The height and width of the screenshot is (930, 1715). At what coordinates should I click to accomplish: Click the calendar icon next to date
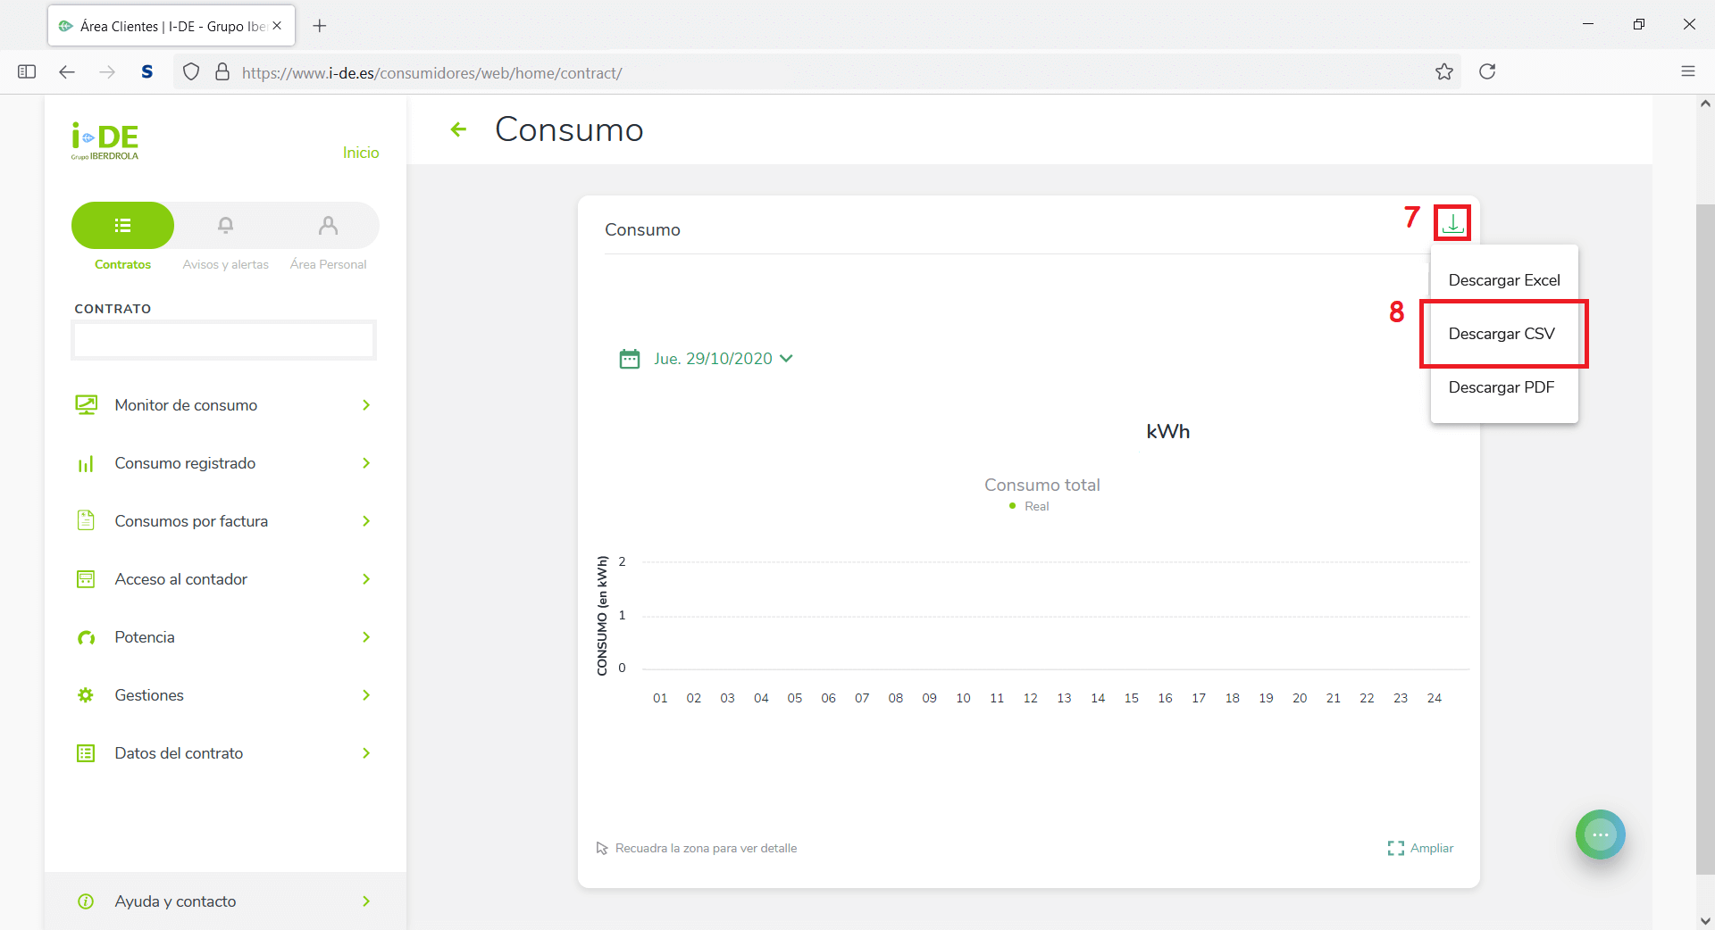630,359
